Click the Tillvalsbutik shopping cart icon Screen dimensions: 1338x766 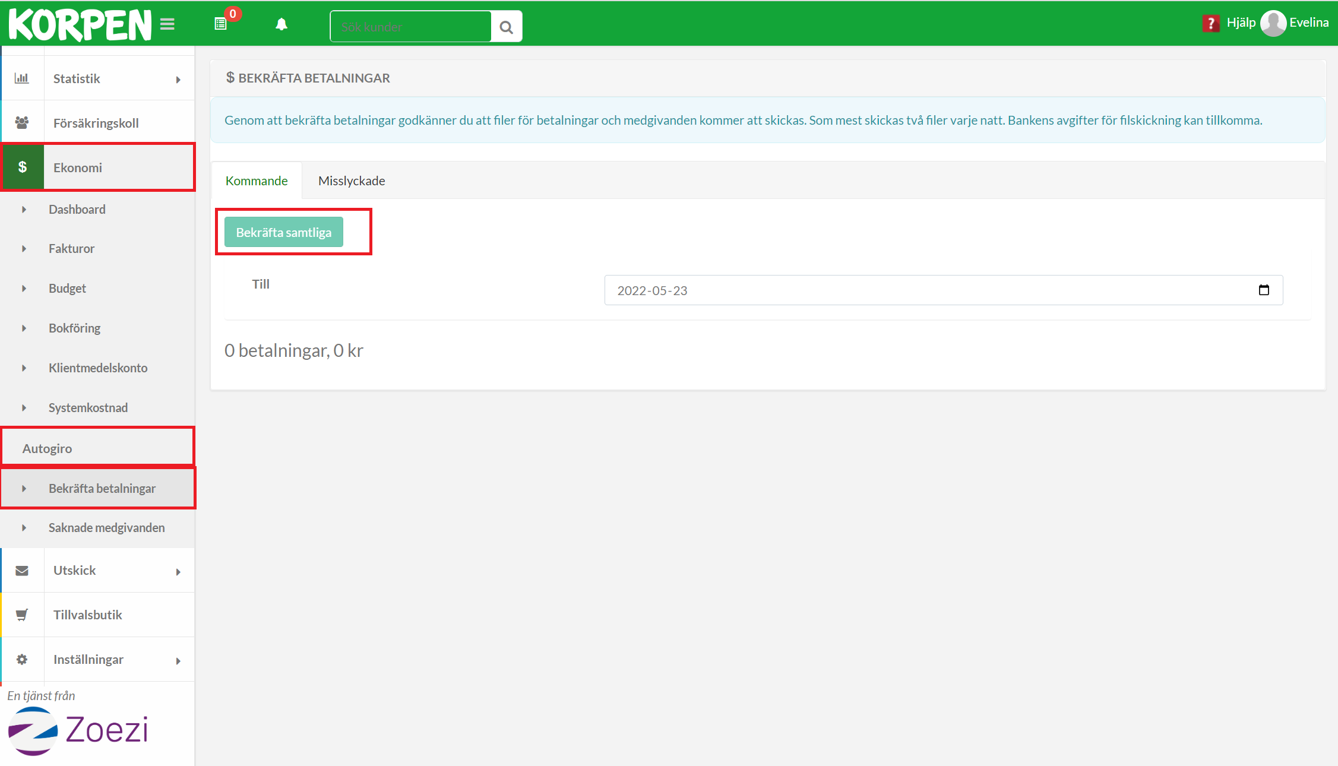coord(22,615)
